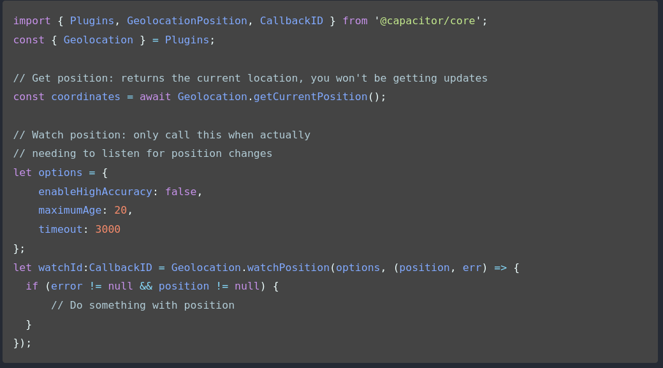Viewport: 663px width, 368px height.
Task: Click the '// Do something with position' comment
Action: (x=143, y=305)
